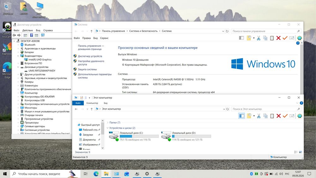Click the Windows Start button

pos(5,174)
